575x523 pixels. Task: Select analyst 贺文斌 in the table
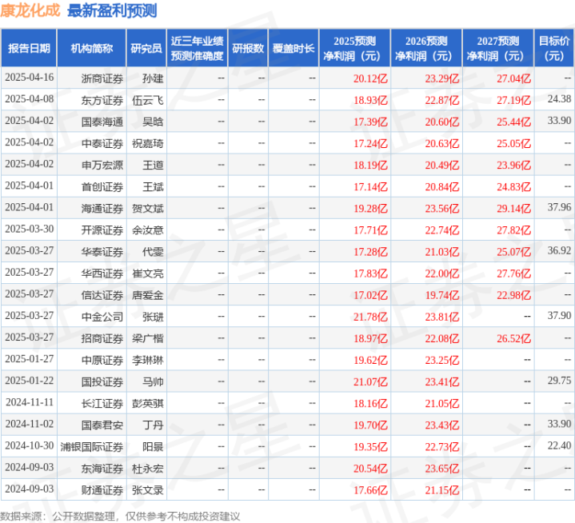147,206
